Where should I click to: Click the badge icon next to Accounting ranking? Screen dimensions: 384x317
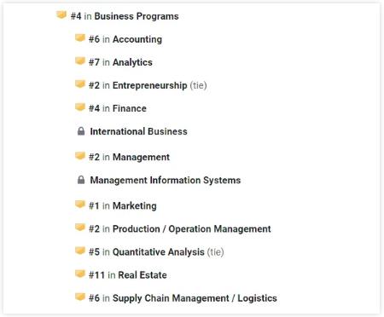tap(80, 37)
